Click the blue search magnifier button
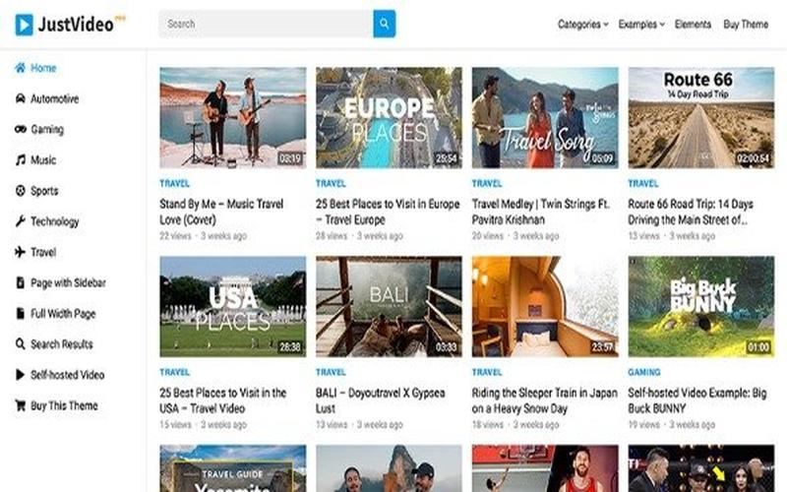Viewport: 787px width, 492px height. pos(384,24)
